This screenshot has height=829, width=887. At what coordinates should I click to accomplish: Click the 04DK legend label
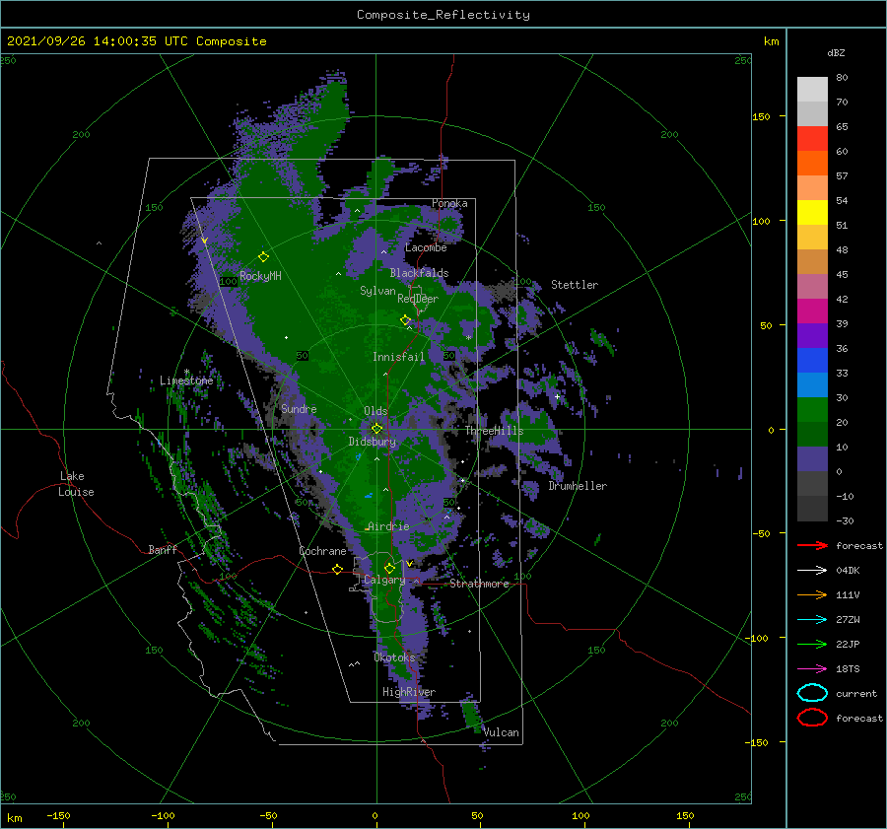pos(848,571)
